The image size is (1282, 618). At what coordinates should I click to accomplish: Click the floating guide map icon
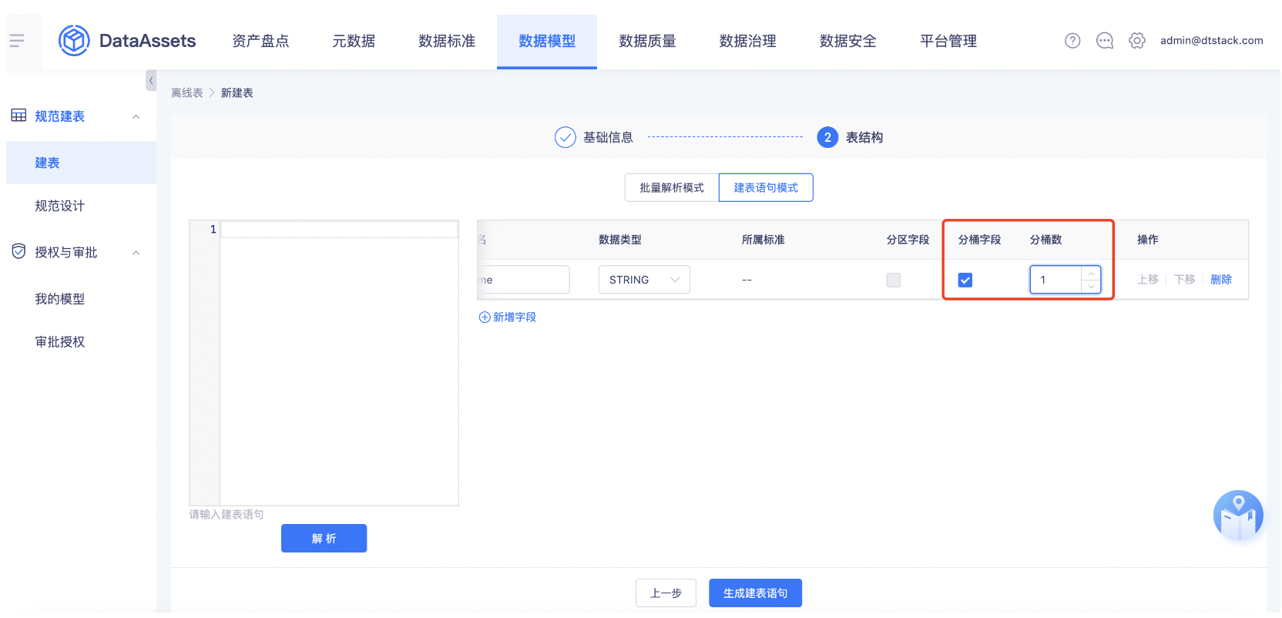(x=1238, y=515)
